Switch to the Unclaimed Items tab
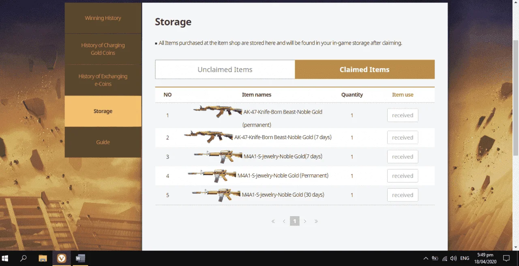The height and width of the screenshot is (266, 519). click(225, 69)
